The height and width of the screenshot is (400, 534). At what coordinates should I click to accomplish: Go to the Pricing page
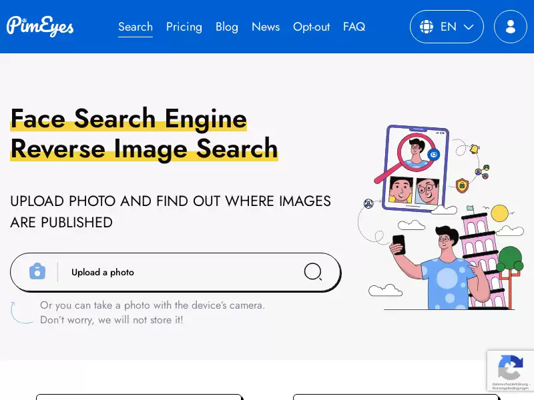184,27
